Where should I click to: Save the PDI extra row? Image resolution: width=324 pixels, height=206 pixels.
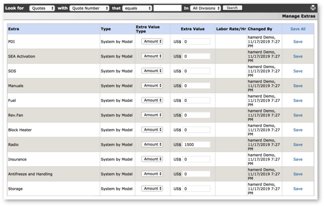[298, 42]
